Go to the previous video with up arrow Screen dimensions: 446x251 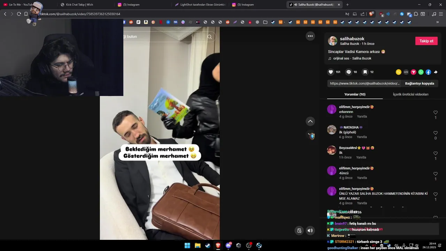tap(310, 121)
